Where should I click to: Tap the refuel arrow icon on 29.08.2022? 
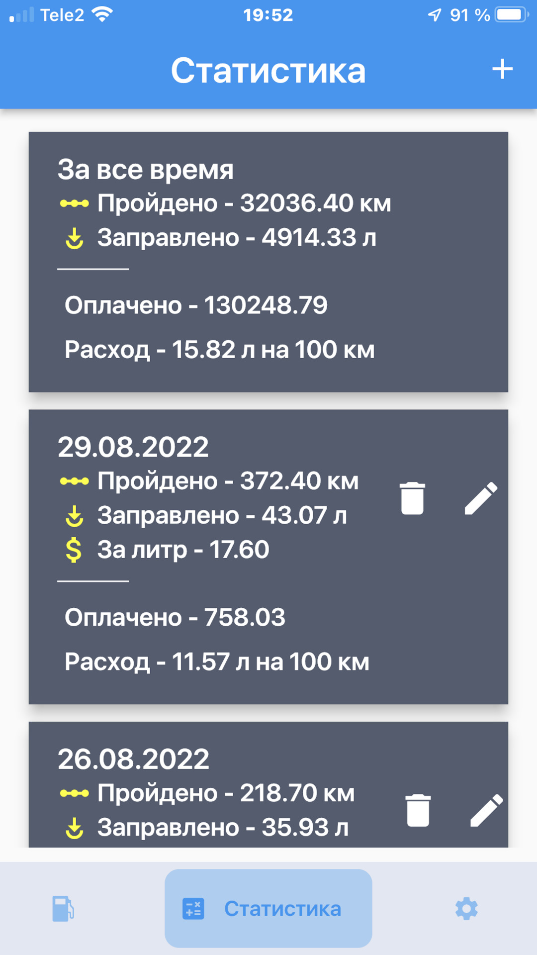tap(74, 516)
